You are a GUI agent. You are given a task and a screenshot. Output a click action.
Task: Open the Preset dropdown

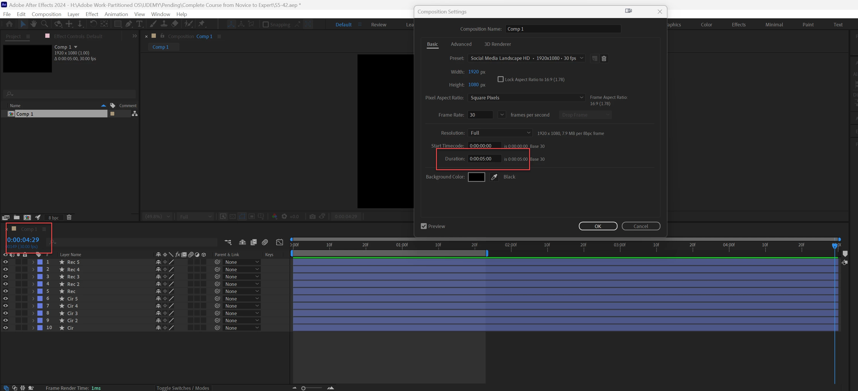[x=526, y=58]
